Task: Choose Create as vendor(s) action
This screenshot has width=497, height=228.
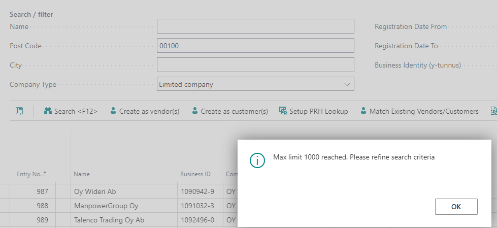Action: tap(145, 111)
